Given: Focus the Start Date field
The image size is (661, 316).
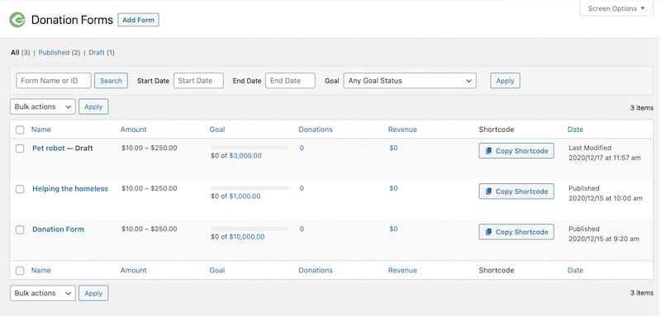Looking at the screenshot, I should 198,81.
